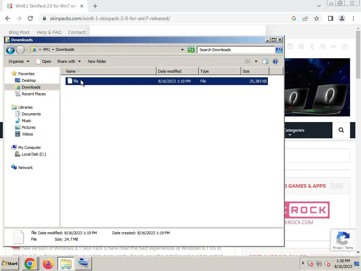Open Contact link on webpage
Screen dimensions: 361x271
(77, 32)
